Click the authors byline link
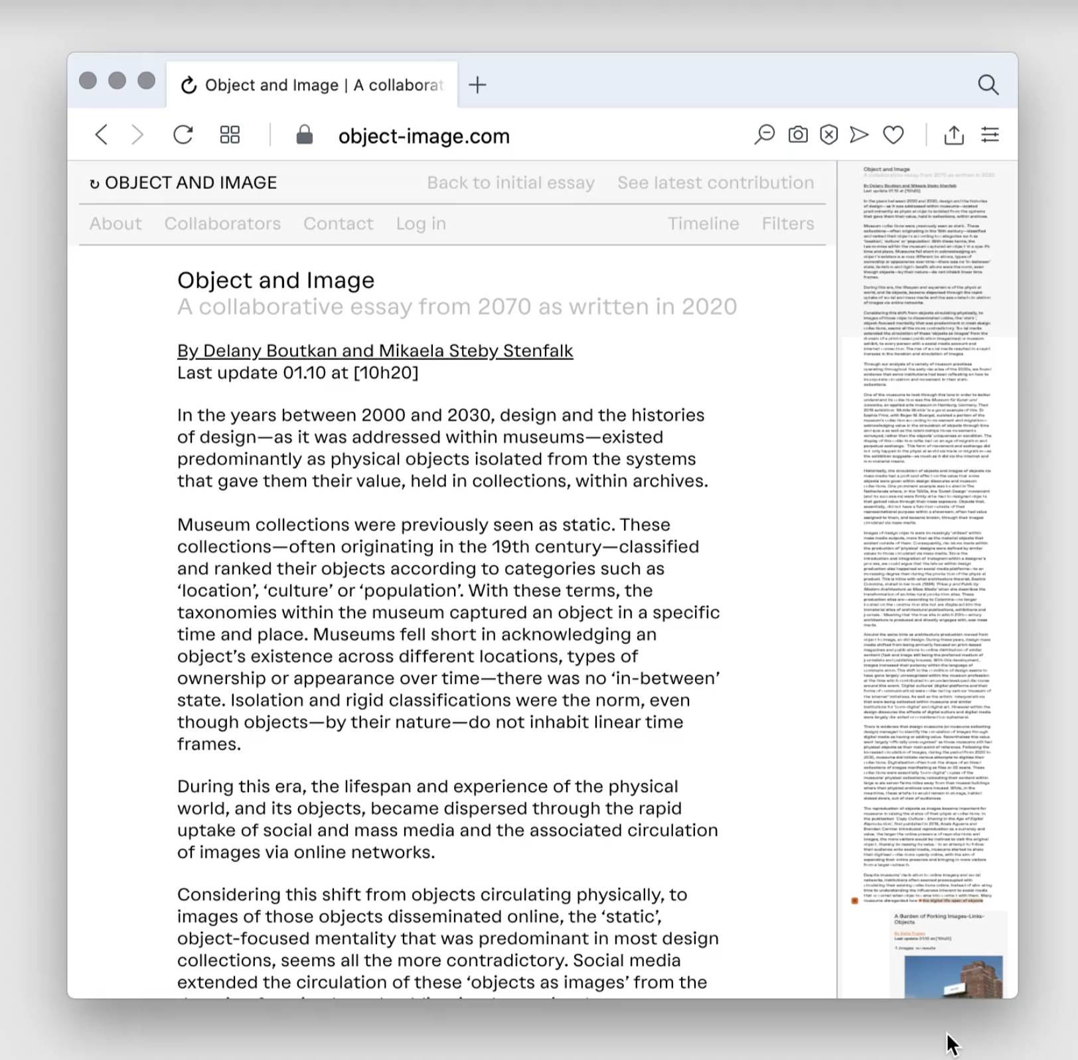The image size is (1078, 1060). (x=375, y=350)
